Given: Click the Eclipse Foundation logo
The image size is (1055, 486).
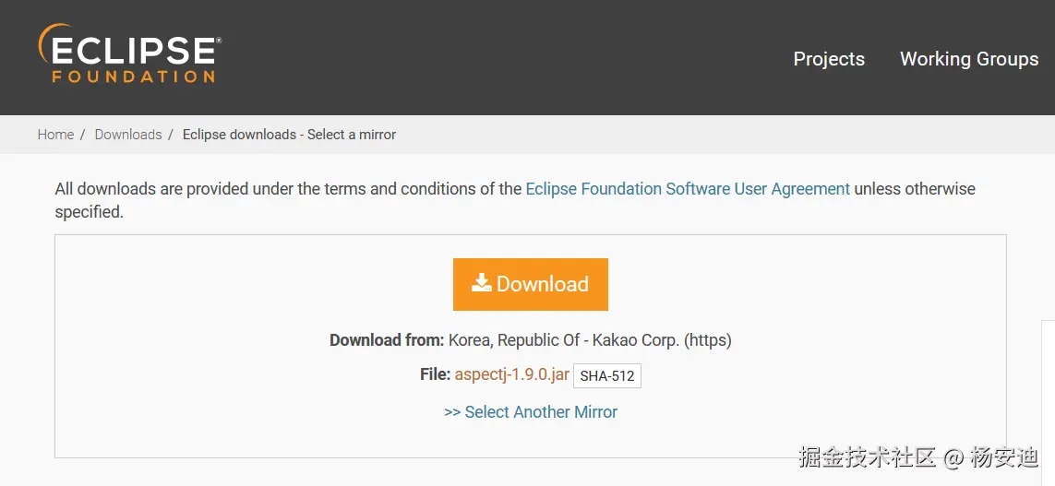Looking at the screenshot, I should pyautogui.click(x=129, y=53).
